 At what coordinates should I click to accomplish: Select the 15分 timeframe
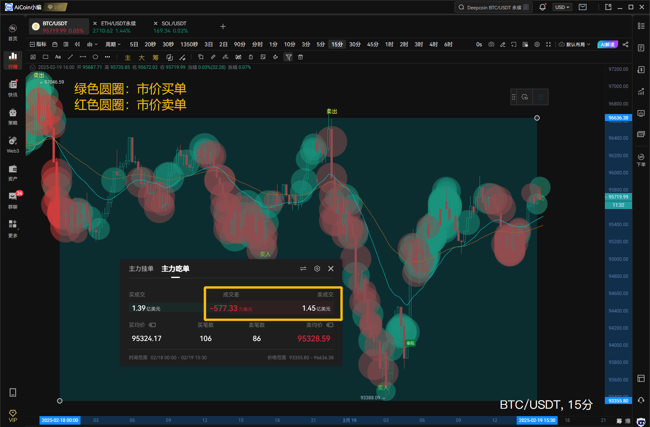click(337, 44)
